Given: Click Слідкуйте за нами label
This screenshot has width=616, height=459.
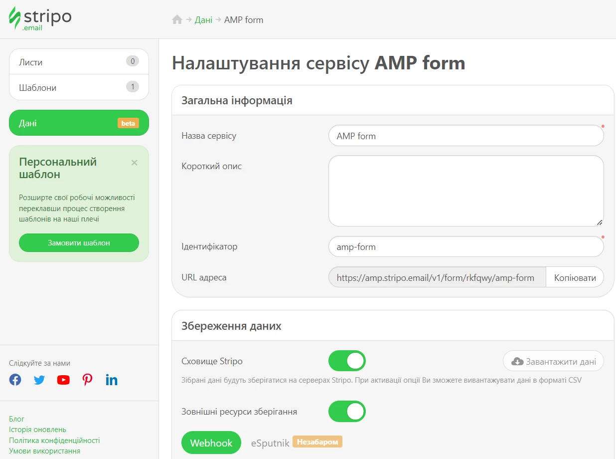Looking at the screenshot, I should coord(39,363).
